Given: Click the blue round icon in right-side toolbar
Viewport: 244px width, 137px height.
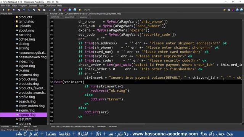Looking at the screenshot, I should (x=237, y=10).
